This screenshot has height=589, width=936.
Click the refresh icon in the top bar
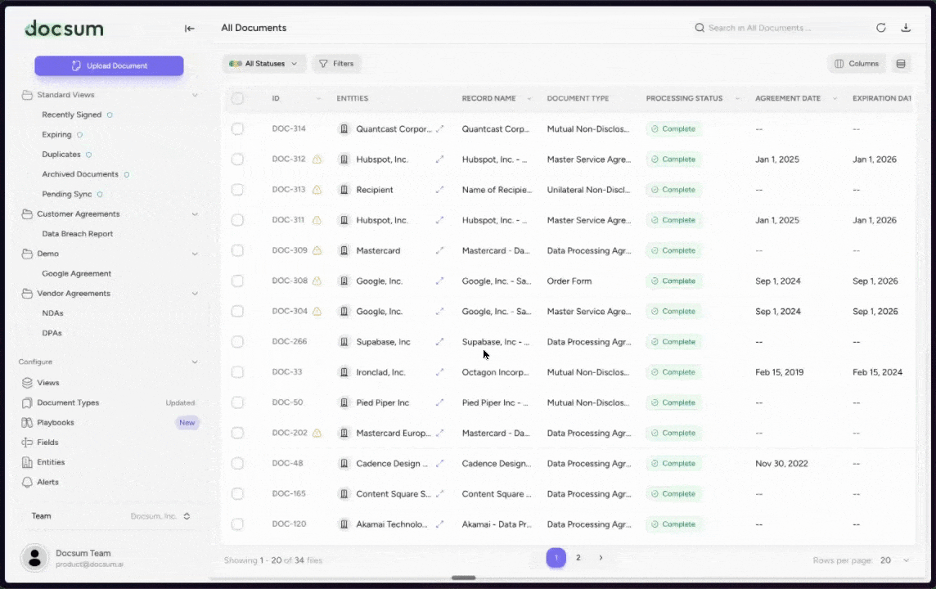pyautogui.click(x=881, y=28)
